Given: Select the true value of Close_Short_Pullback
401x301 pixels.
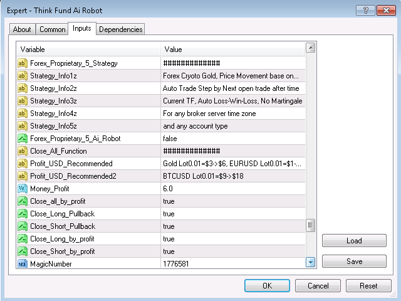Looking at the screenshot, I should pyautogui.click(x=169, y=226).
